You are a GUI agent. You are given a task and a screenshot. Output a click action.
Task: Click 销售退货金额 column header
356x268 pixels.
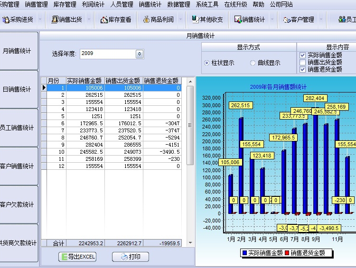pyautogui.click(x=162, y=81)
